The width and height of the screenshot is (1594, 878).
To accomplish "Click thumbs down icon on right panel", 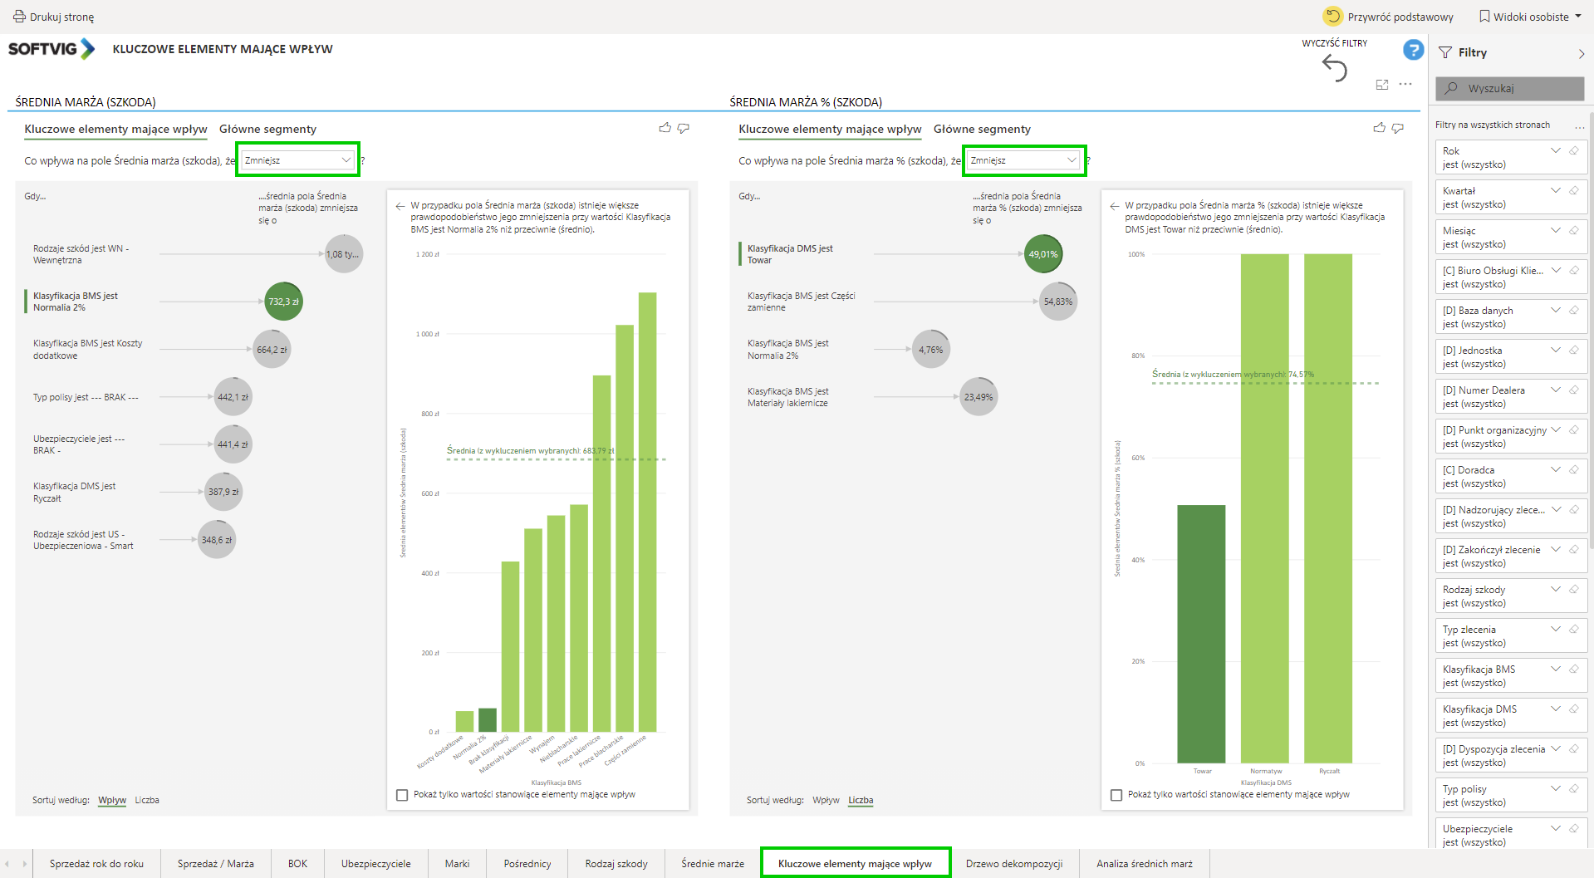I will [x=1398, y=128].
